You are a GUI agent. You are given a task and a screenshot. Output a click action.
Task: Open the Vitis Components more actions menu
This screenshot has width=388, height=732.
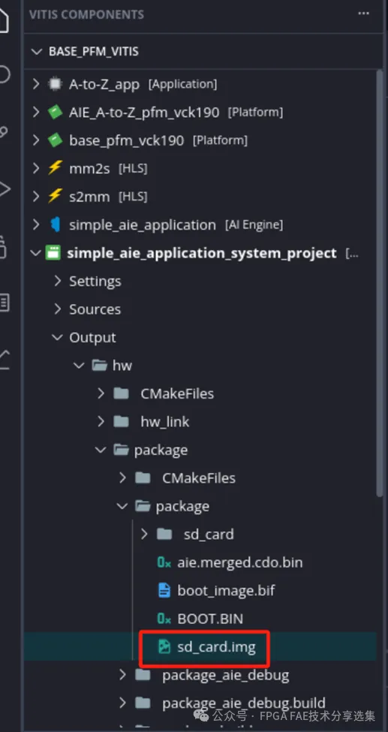(x=364, y=14)
